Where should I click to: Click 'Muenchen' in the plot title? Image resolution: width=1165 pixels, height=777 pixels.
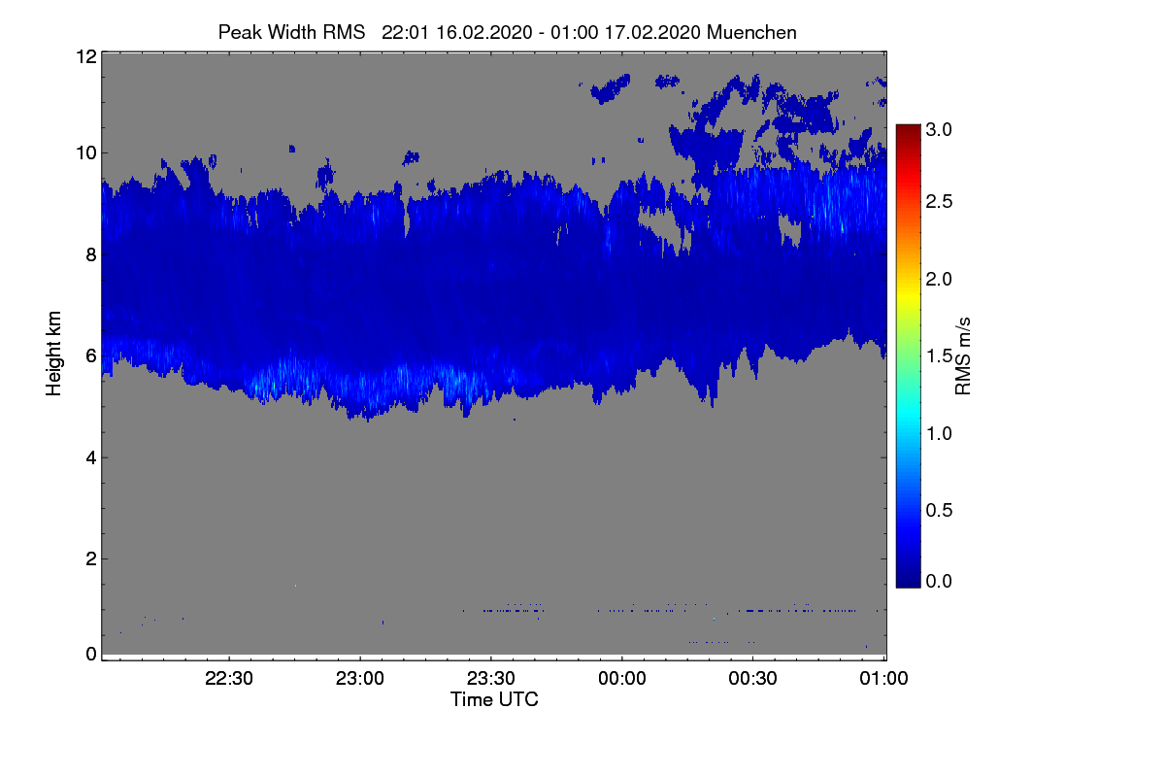tap(752, 32)
